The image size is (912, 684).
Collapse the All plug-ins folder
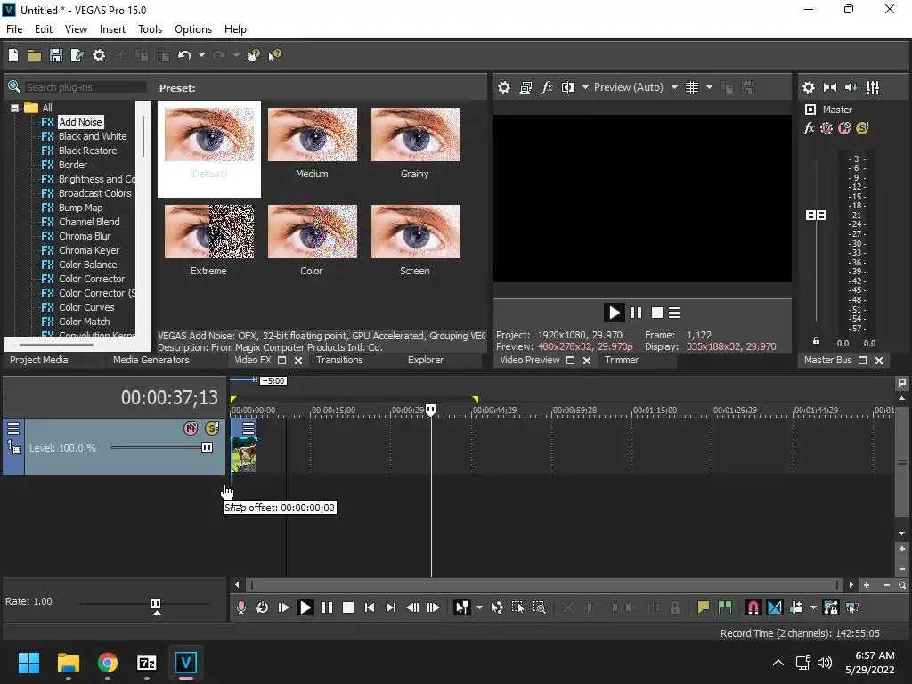pos(14,108)
